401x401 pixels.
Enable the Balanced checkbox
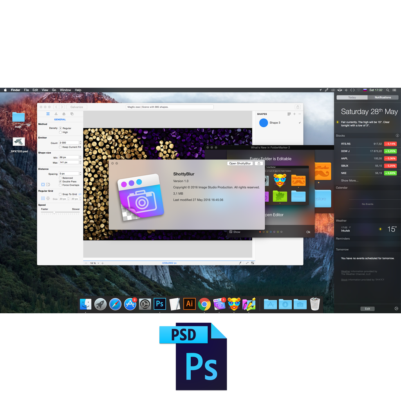click(x=60, y=178)
